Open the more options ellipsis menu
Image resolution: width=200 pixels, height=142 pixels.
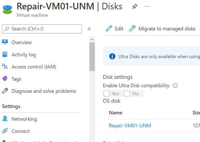[147, 6]
